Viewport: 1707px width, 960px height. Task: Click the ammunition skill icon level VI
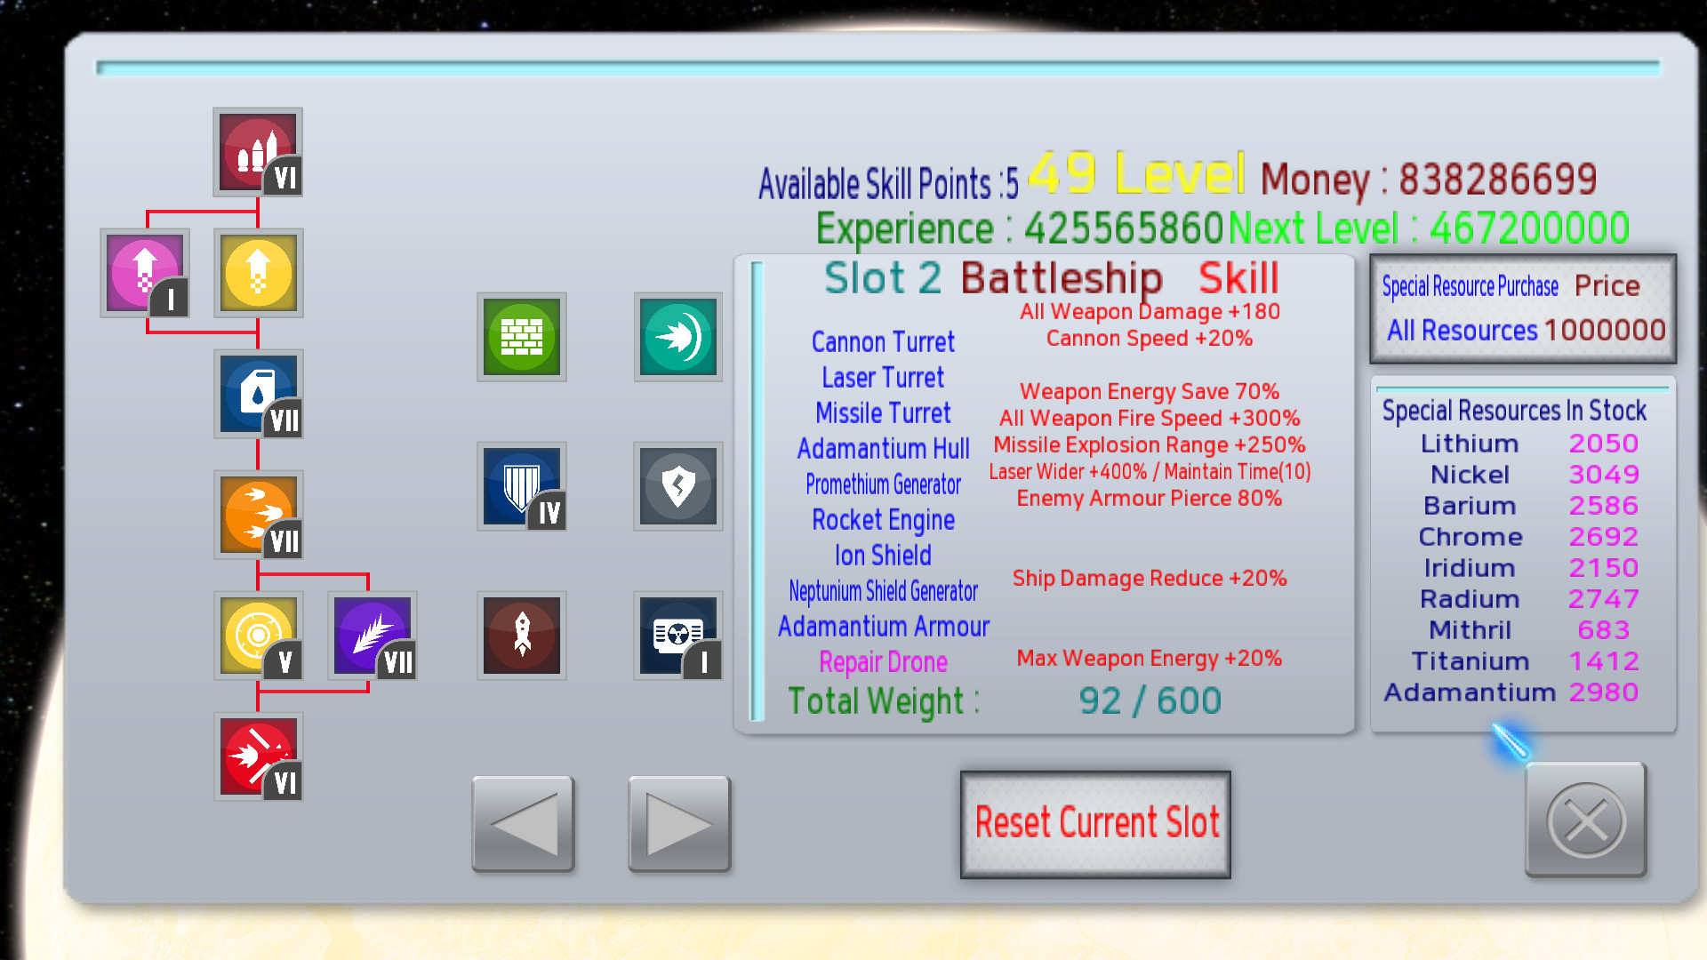(258, 152)
